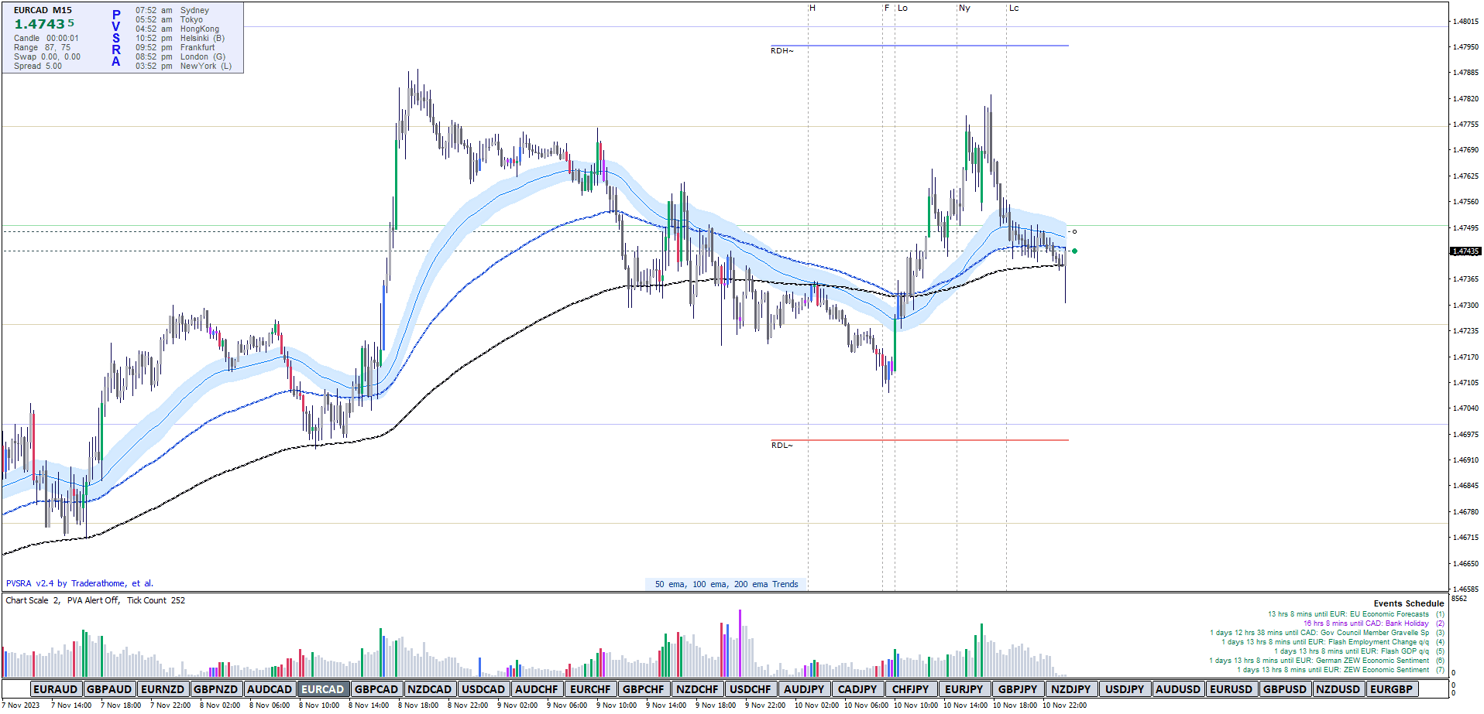The height and width of the screenshot is (714, 1484).
Task: Click the highlighted EURCAD symbol tab
Action: 322,689
